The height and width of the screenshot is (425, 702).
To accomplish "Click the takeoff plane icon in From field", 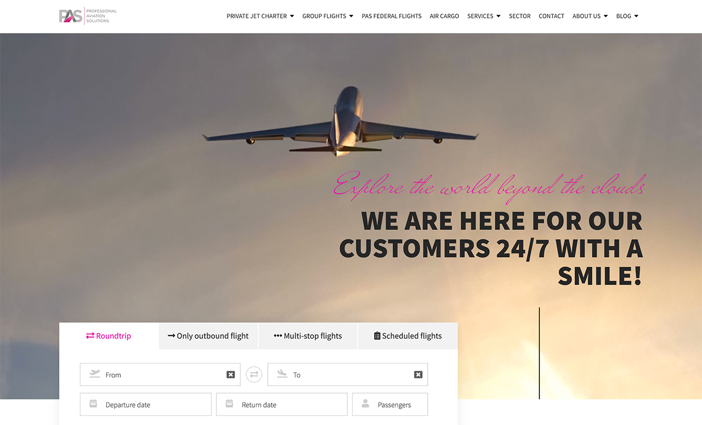I will click(x=95, y=374).
